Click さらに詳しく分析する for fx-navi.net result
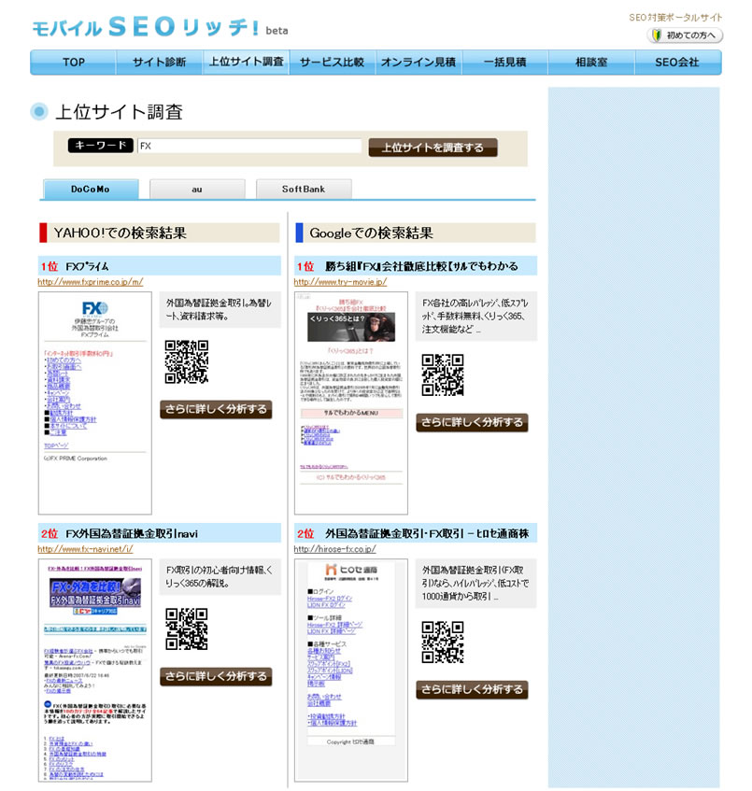 (216, 676)
